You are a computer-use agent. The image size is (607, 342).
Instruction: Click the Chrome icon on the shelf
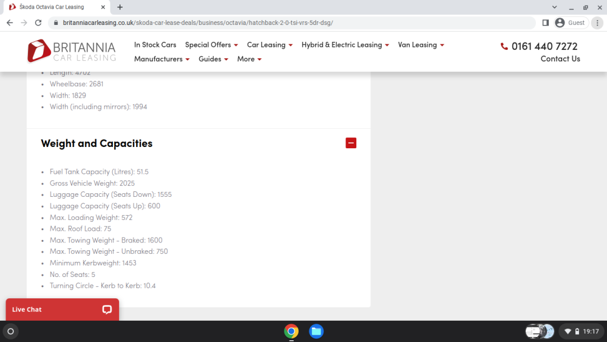tap(291, 331)
